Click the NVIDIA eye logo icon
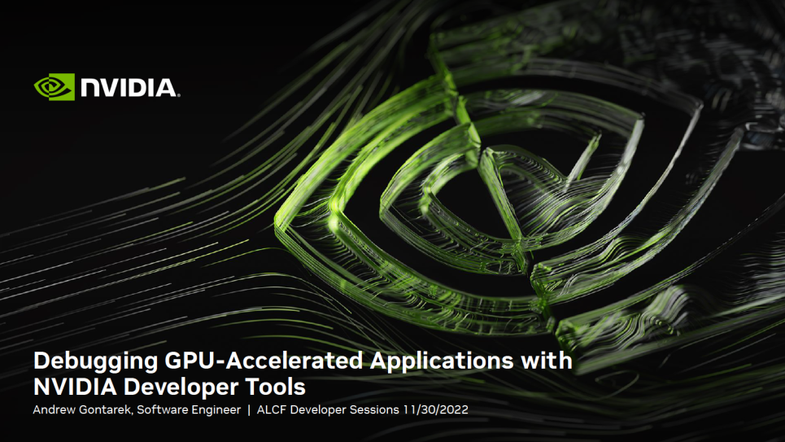This screenshot has height=442, width=785. (x=54, y=87)
